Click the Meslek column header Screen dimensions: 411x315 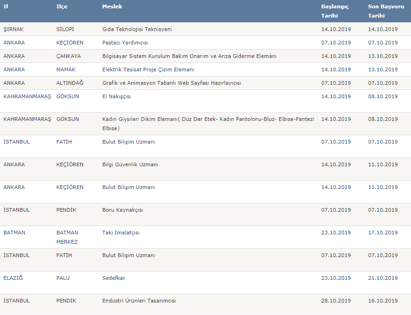[x=112, y=6]
